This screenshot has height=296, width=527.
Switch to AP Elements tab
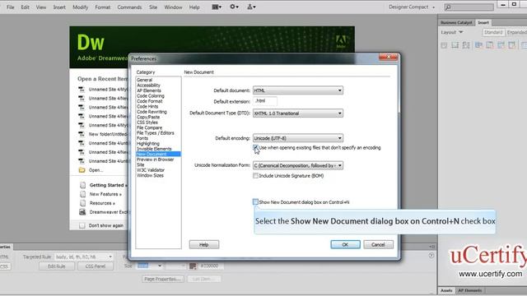pos(470,290)
